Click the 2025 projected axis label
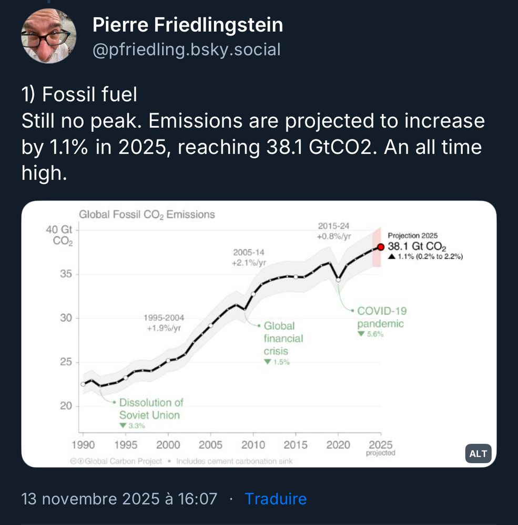This screenshot has width=518, height=525. pyautogui.click(x=381, y=447)
